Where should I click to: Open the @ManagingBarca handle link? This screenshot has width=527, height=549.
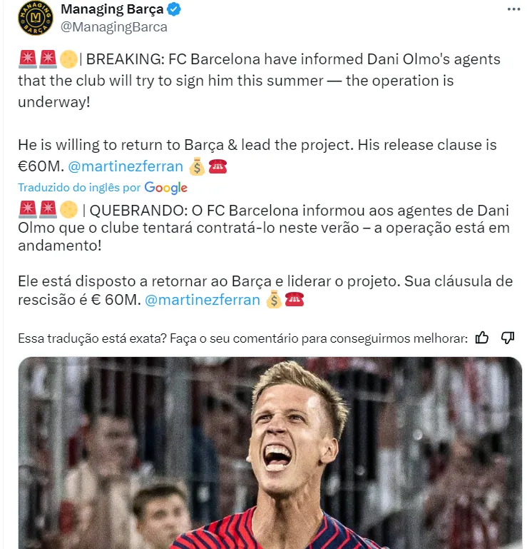click(x=114, y=27)
